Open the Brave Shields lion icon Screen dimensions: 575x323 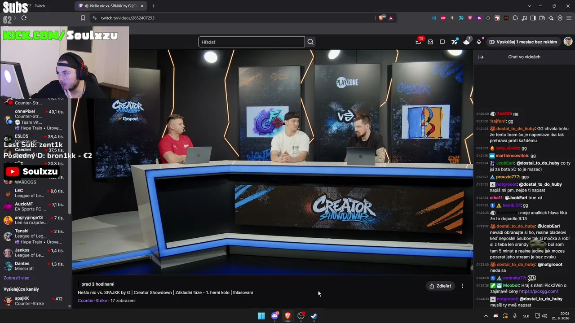click(x=381, y=18)
